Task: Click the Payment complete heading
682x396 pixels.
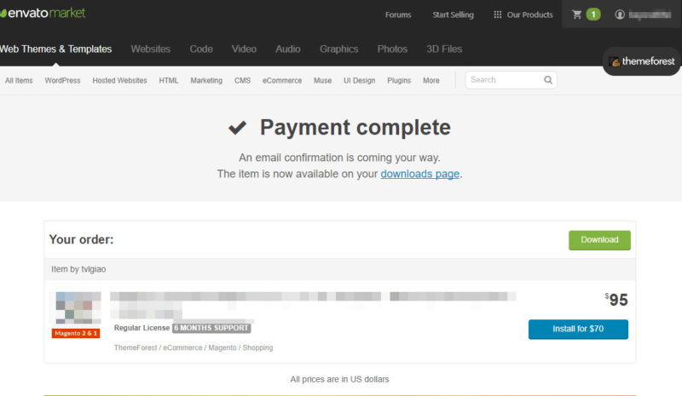Action: click(x=355, y=128)
